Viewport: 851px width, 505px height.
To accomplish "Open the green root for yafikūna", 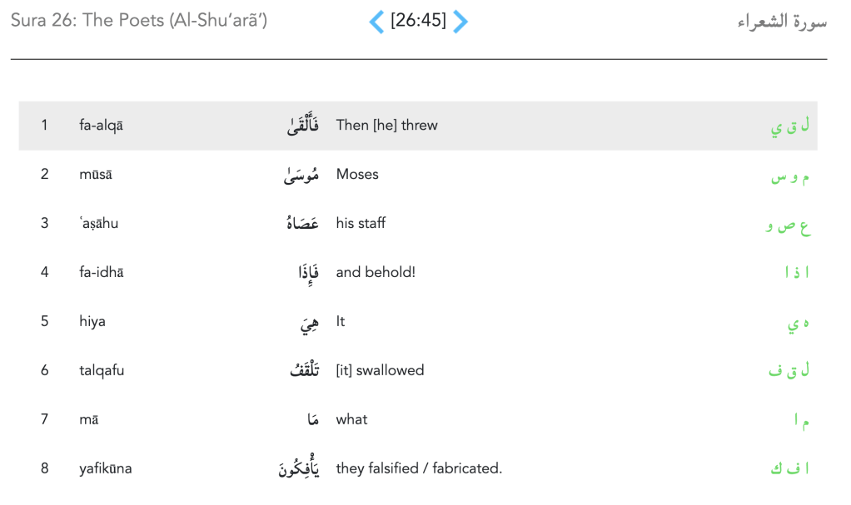I will [x=790, y=469].
